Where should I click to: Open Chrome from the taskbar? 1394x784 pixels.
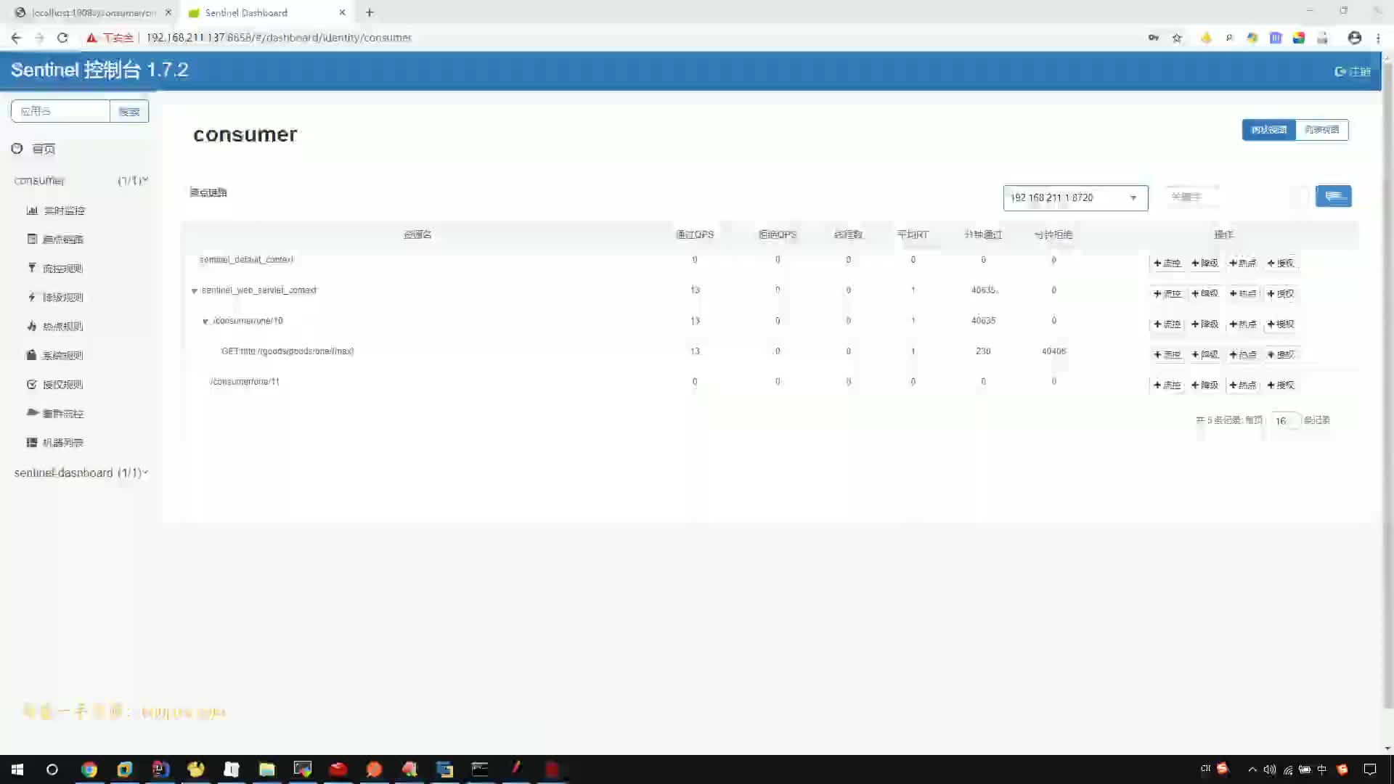click(x=89, y=769)
